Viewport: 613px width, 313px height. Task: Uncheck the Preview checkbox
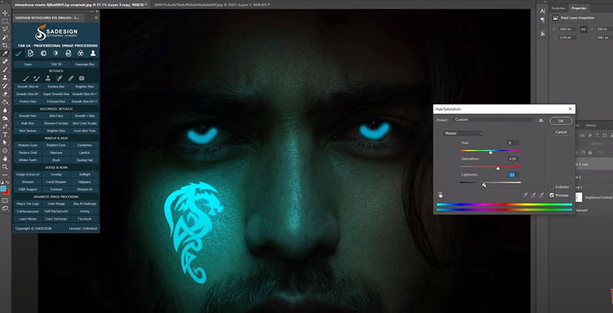pyautogui.click(x=552, y=195)
